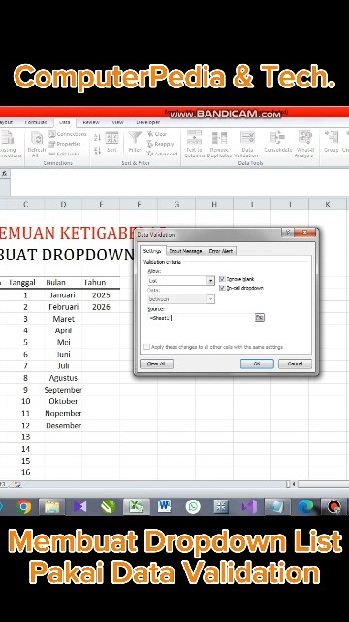Click OK in Data Validation dialog
Viewport: 349px width, 622px height.
pyautogui.click(x=257, y=363)
